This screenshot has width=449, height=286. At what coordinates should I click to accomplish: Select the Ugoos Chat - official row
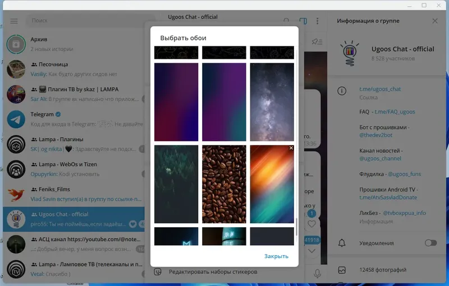[x=74, y=219]
